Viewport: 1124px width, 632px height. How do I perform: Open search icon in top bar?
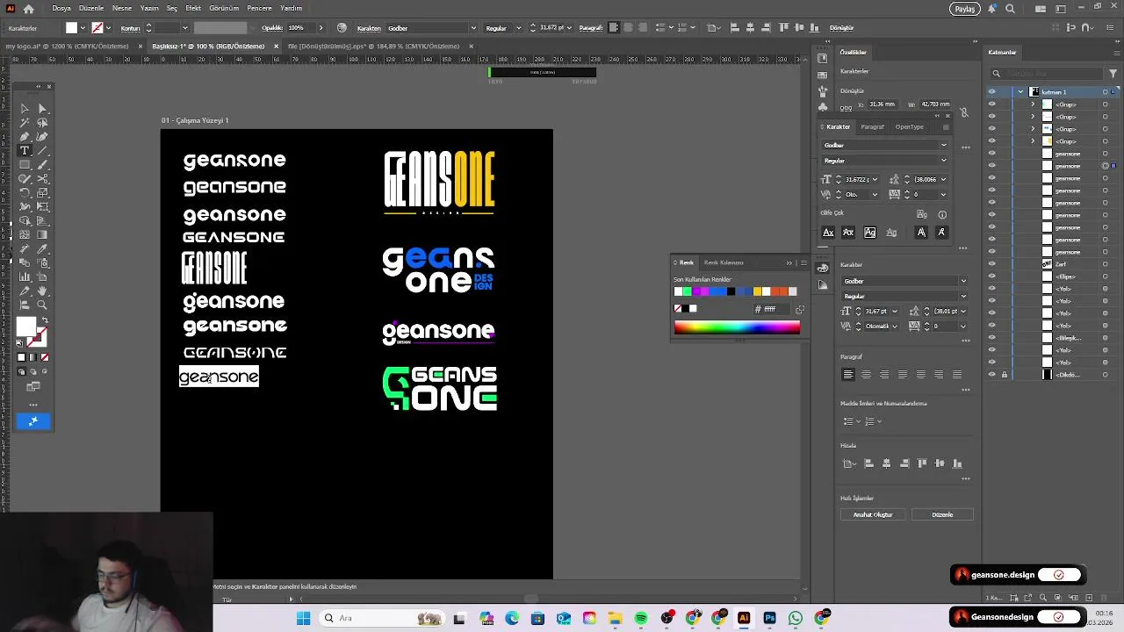click(1010, 9)
